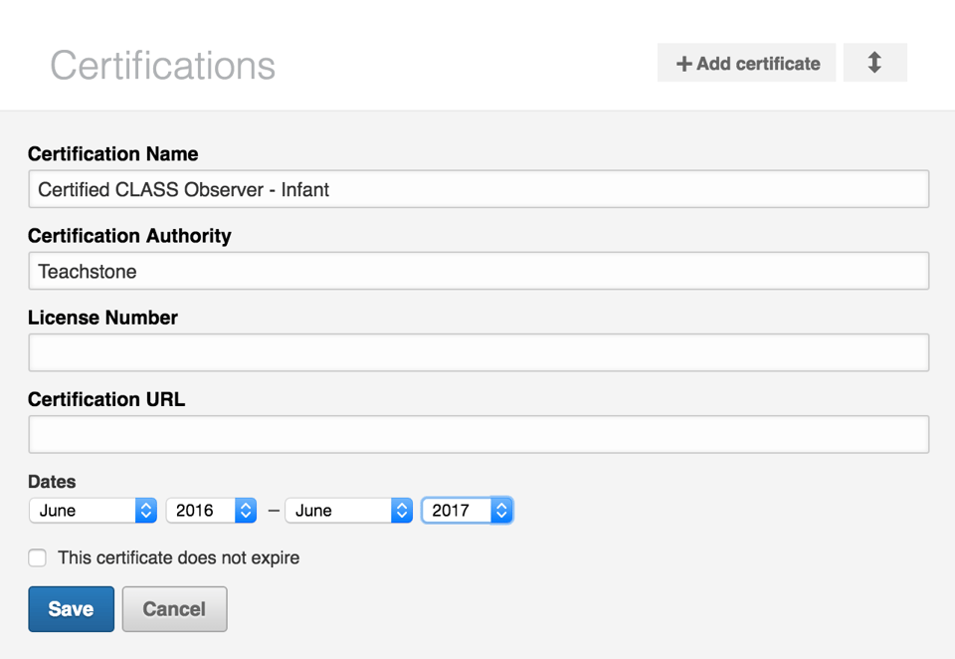
Task: Click the License Number label
Action: tap(102, 318)
